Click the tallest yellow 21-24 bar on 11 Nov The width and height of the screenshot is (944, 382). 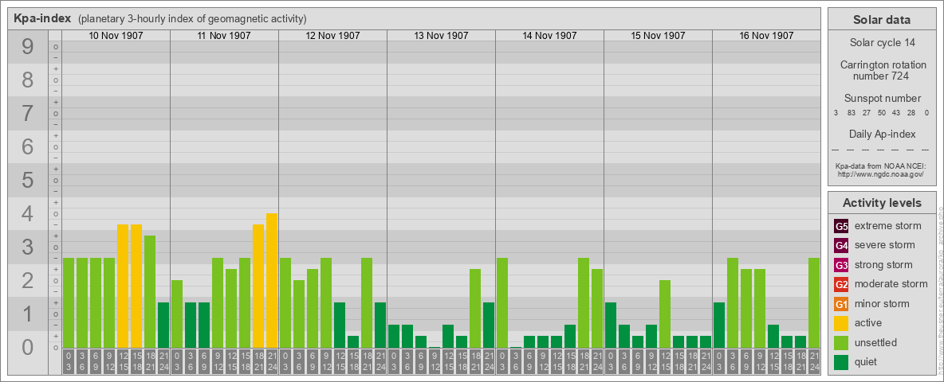pyautogui.click(x=272, y=280)
